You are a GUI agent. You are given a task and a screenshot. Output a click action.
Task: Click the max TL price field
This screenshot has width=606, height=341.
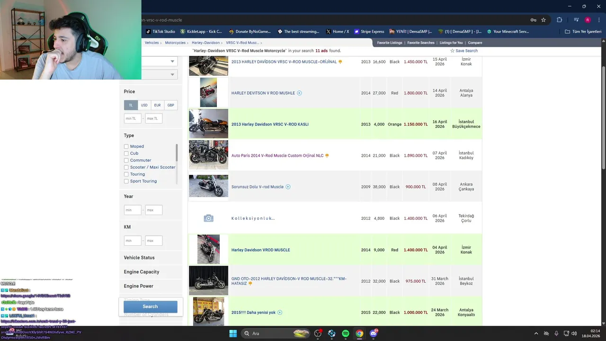pos(154,118)
